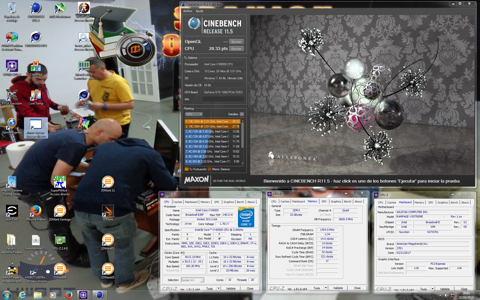Open Graphics tab in middle CPU-Z window
Screen dimensions: 480x300
coord(336,201)
